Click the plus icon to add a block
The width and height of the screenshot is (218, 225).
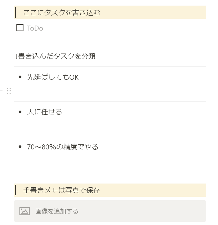point(1,91)
